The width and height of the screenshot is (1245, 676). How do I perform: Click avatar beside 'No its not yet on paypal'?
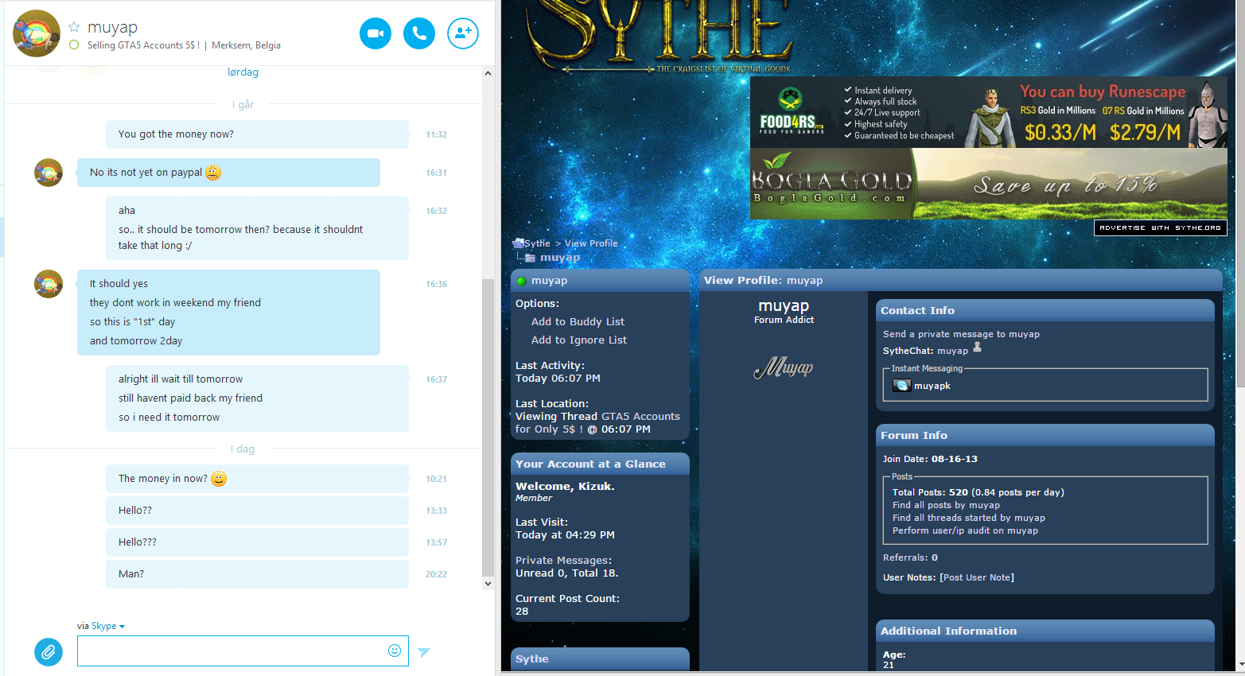click(x=49, y=173)
